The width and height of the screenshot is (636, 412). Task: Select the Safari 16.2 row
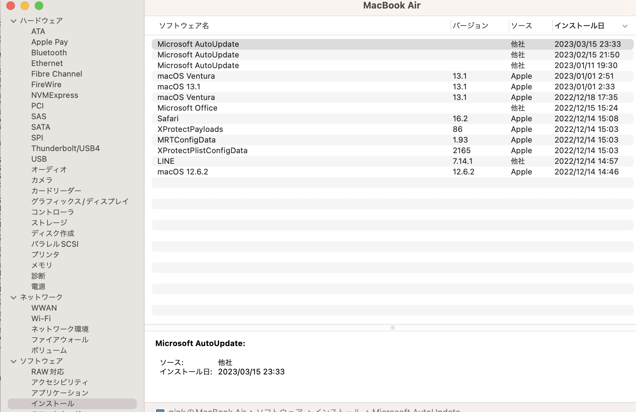pos(392,119)
